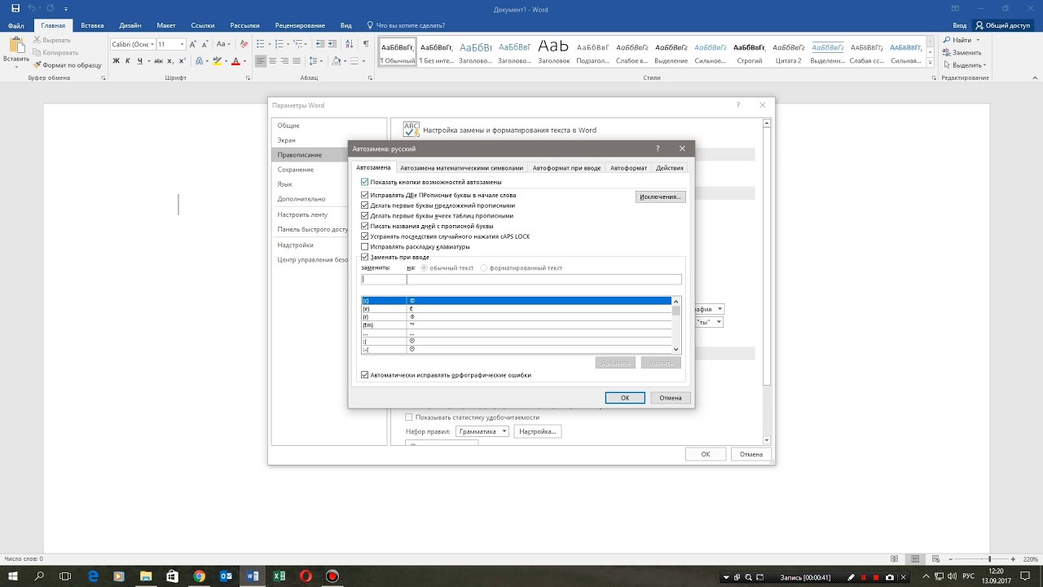The width and height of the screenshot is (1043, 587).
Task: Click the Find (Найти) magnifier in ribbon
Action: tap(948, 40)
